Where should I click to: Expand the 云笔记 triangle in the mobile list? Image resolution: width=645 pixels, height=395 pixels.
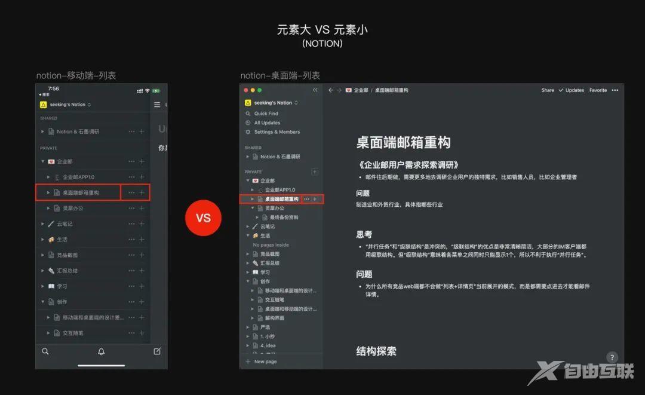tap(43, 224)
